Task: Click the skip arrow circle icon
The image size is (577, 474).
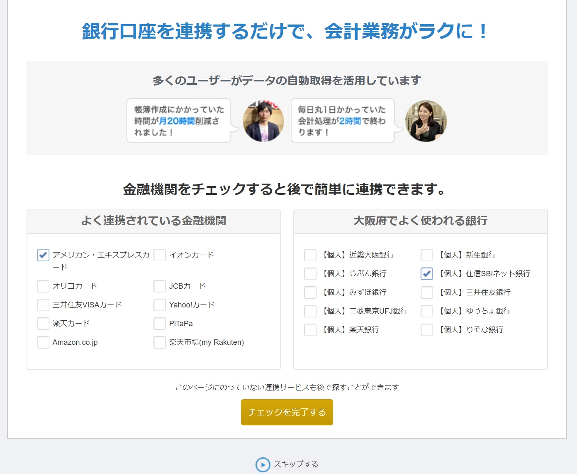Action: pyautogui.click(x=263, y=464)
